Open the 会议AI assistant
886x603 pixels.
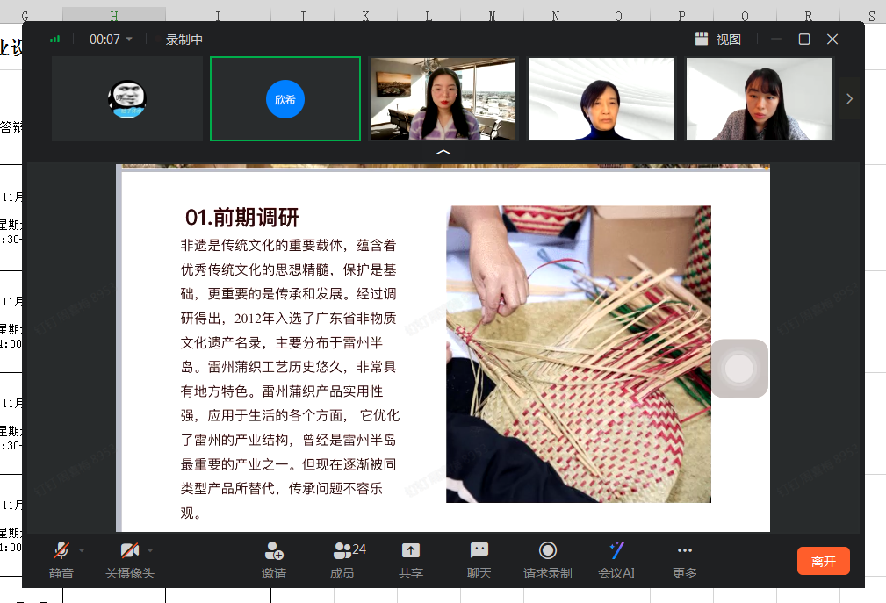616,551
